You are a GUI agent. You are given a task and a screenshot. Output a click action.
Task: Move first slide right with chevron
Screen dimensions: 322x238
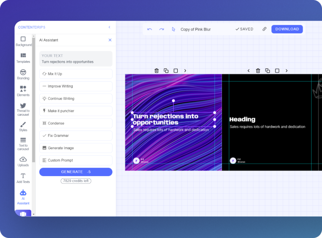pyautogui.click(x=185, y=71)
